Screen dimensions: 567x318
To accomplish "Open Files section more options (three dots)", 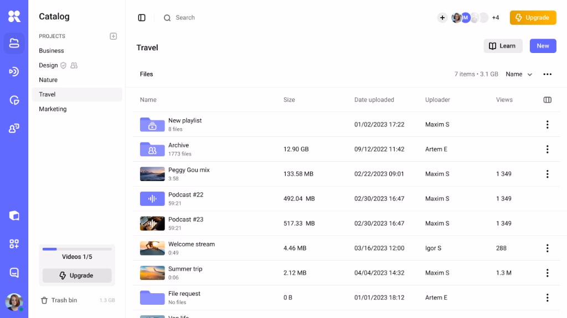I will [548, 75].
